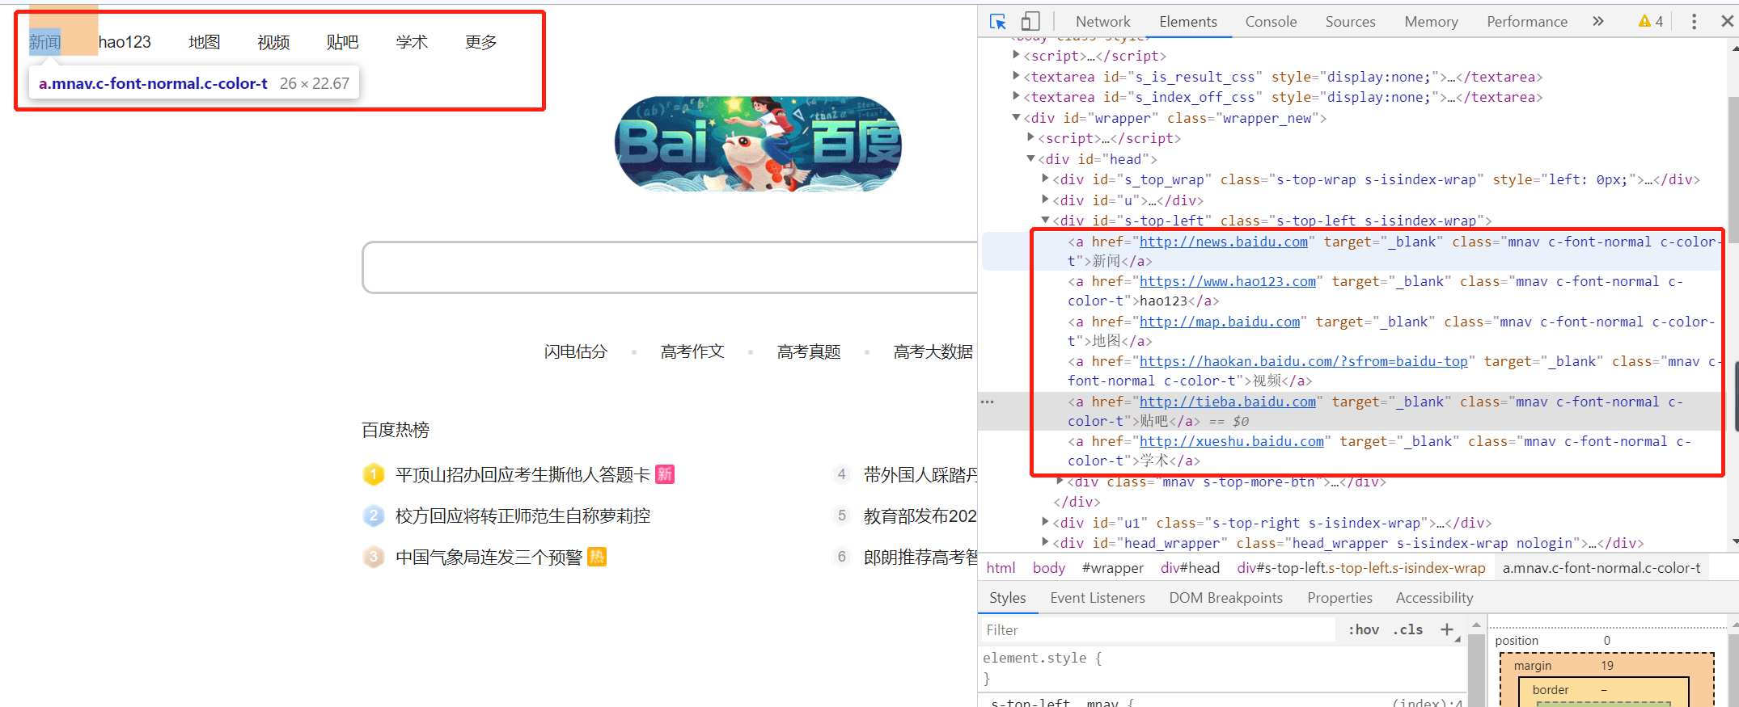Open the Properties pane tab
Image resolution: width=1739 pixels, height=707 pixels.
(x=1339, y=598)
